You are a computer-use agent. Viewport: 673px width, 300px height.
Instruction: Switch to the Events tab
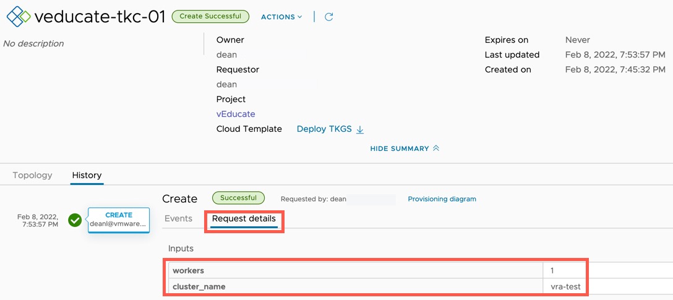(178, 218)
